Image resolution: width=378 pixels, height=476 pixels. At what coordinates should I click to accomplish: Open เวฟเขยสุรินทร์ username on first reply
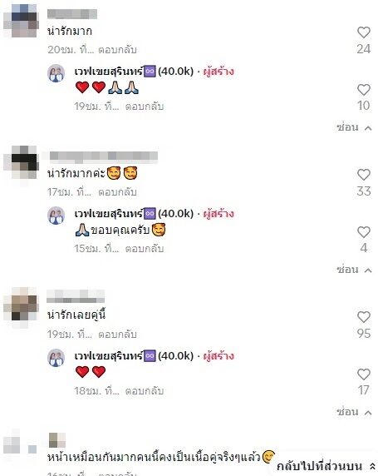pyautogui.click(x=108, y=72)
